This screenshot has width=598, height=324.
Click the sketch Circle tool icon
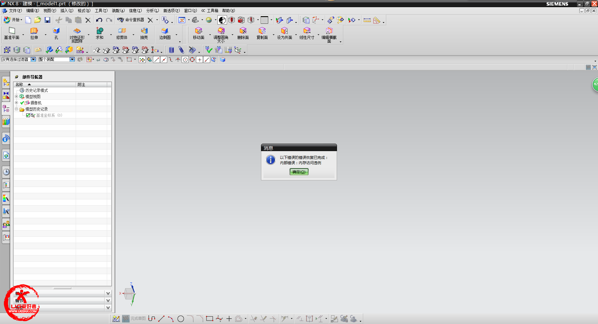(181, 318)
